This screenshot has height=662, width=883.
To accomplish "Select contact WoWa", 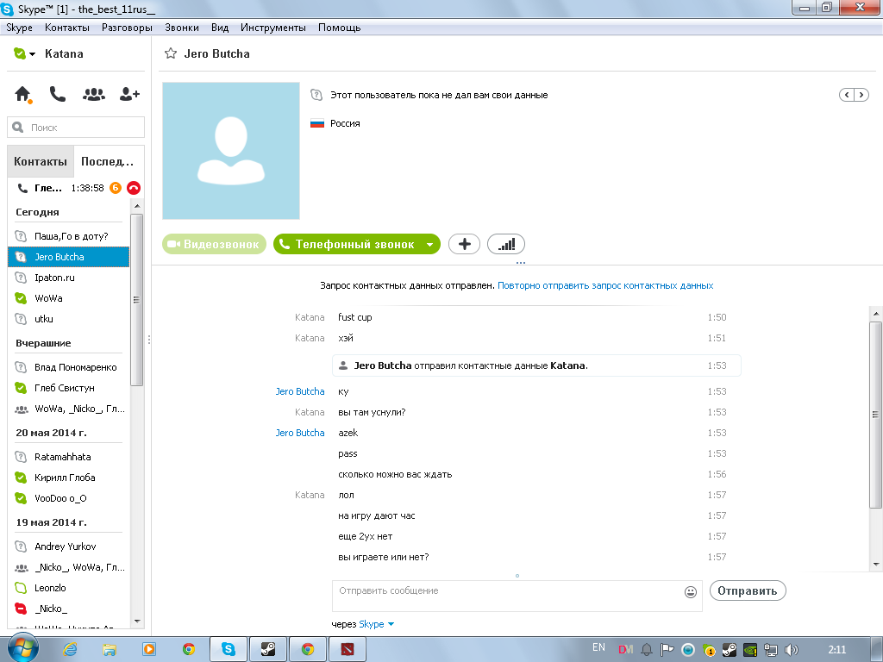I will point(69,298).
